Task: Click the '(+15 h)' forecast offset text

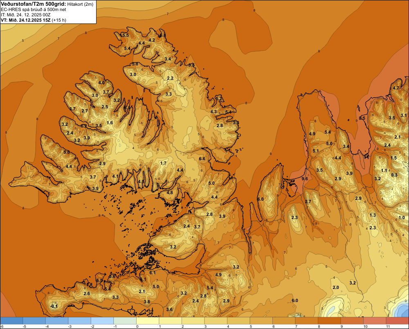Action: [x=59, y=20]
